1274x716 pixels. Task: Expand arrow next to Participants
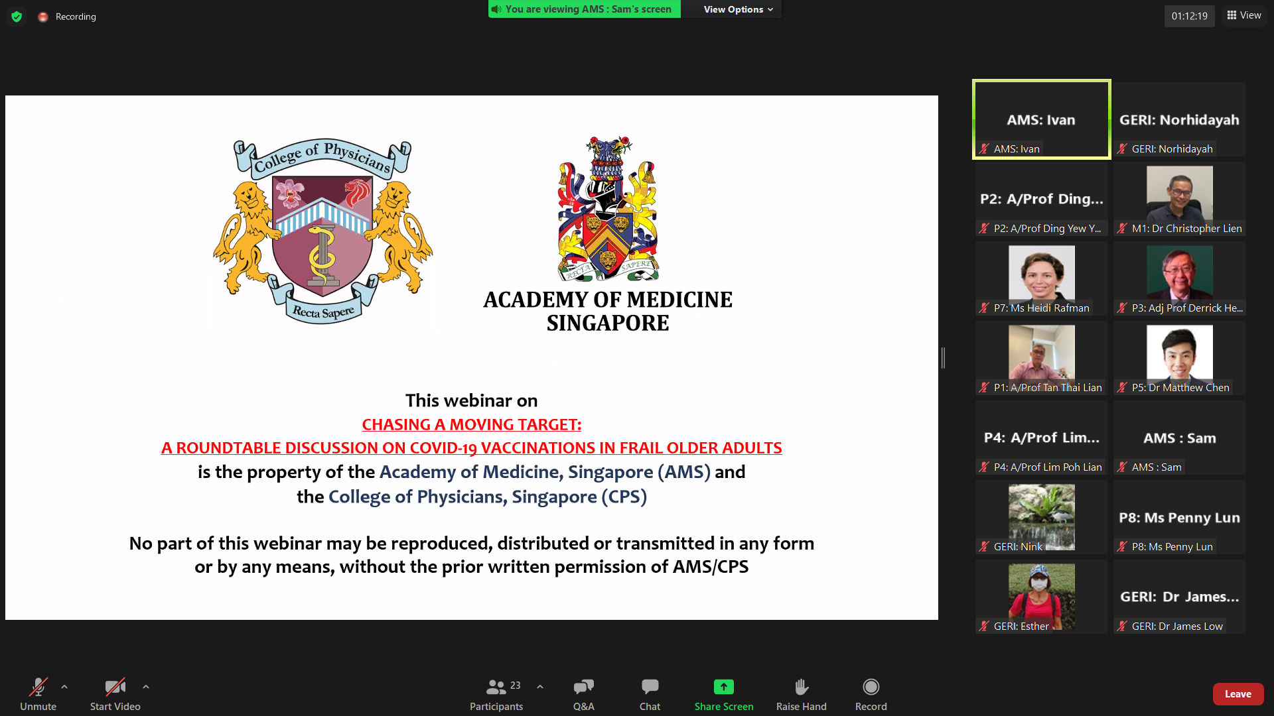pos(540,687)
